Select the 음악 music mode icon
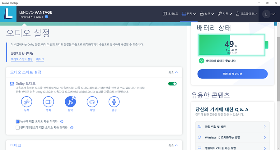This screenshot has height=150, width=280. pyautogui.click(x=70, y=102)
